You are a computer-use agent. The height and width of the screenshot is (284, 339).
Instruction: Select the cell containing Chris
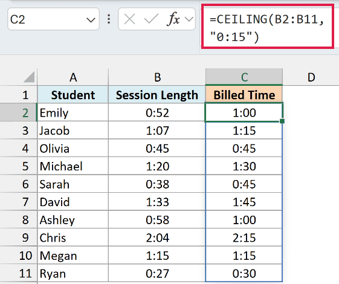coord(73,237)
